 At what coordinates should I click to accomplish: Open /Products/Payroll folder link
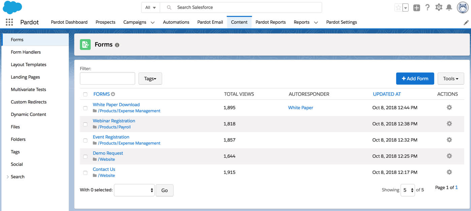point(114,127)
